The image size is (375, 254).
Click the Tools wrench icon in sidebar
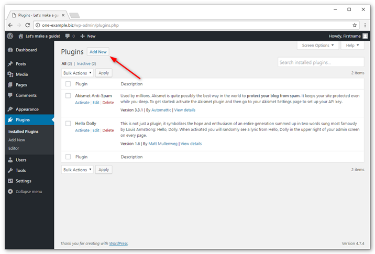(x=10, y=170)
